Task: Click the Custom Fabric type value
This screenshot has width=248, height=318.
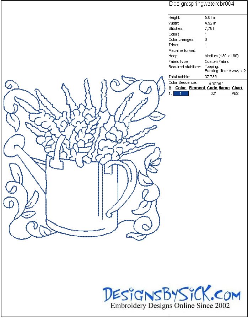Action: pyautogui.click(x=217, y=61)
